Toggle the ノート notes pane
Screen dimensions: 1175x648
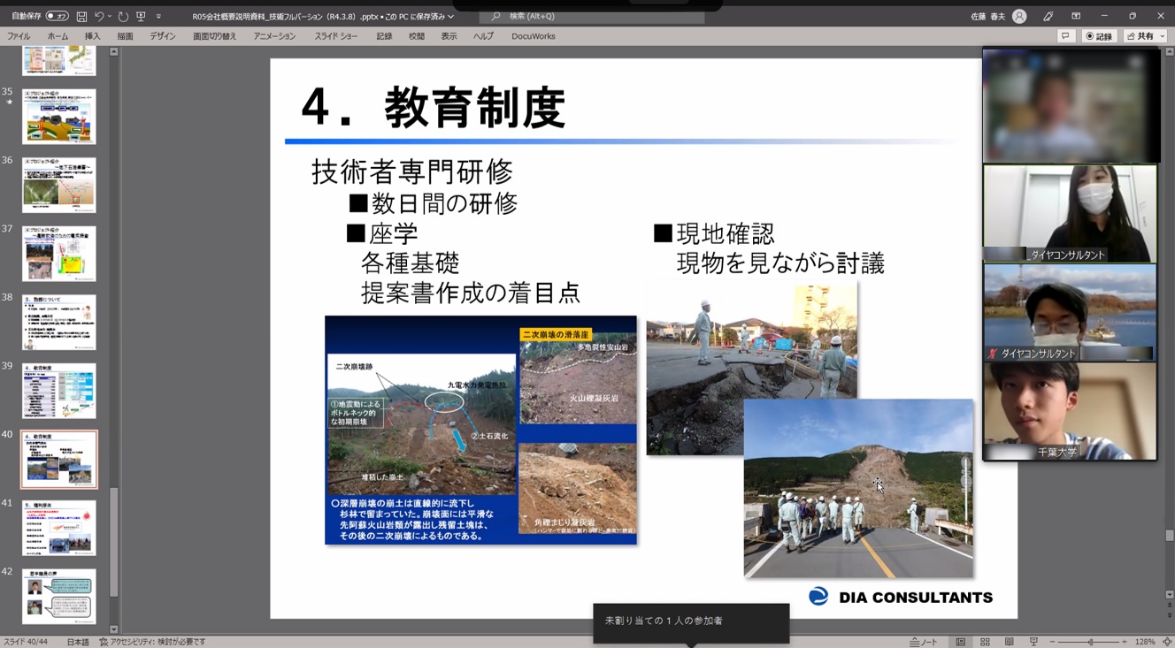pyautogui.click(x=925, y=642)
